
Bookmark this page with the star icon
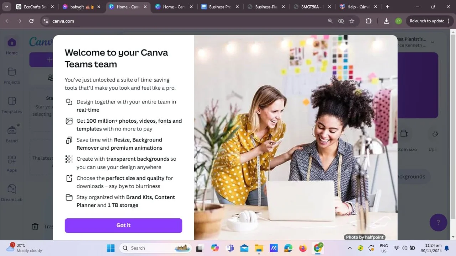pyautogui.click(x=352, y=21)
